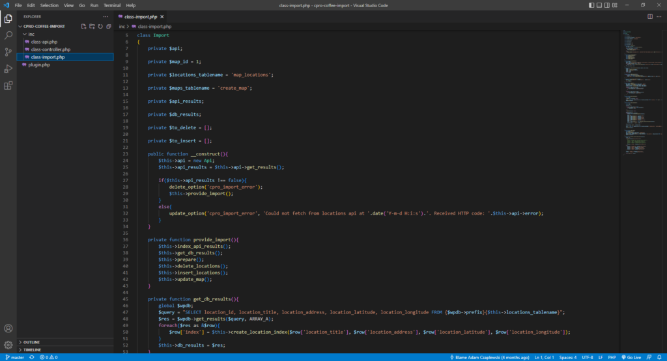Click the 'map_locations' string literal
667x361 pixels.
251,75
